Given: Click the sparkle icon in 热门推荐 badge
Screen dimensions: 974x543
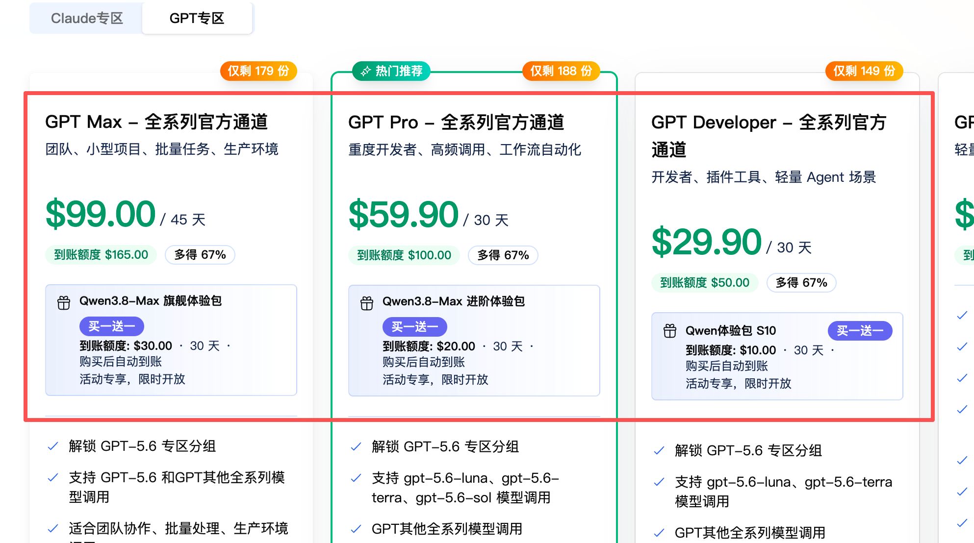Looking at the screenshot, I should point(365,72).
